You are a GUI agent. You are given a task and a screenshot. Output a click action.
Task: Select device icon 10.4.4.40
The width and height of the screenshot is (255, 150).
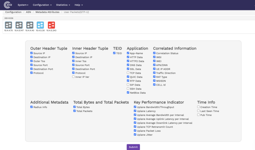coord(30,25)
